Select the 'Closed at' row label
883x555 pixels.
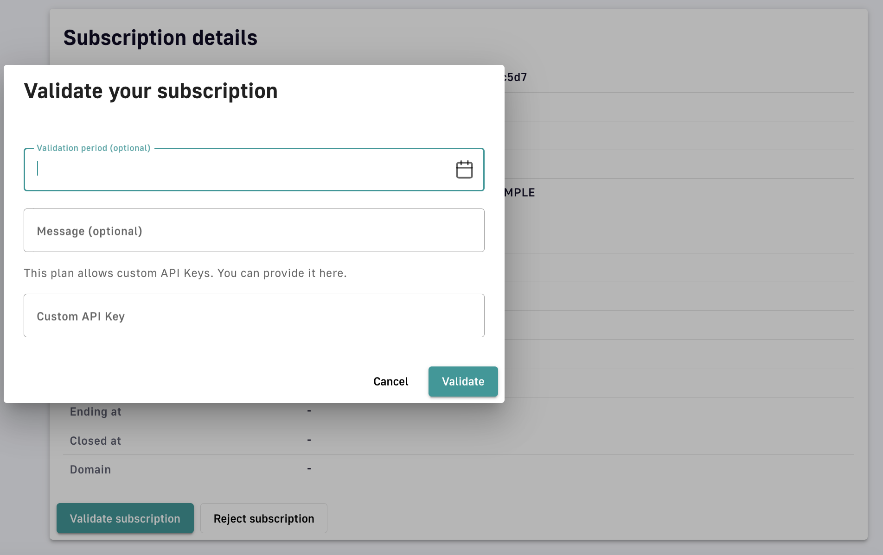pyautogui.click(x=96, y=441)
